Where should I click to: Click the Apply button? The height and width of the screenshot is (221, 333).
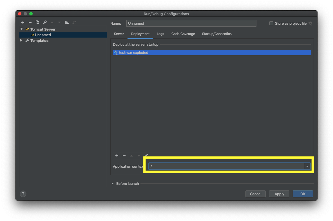point(279,194)
